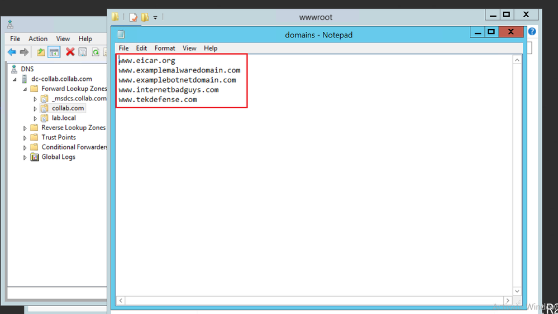Open the Edit menu in Notepad
The image size is (558, 314).
point(141,48)
